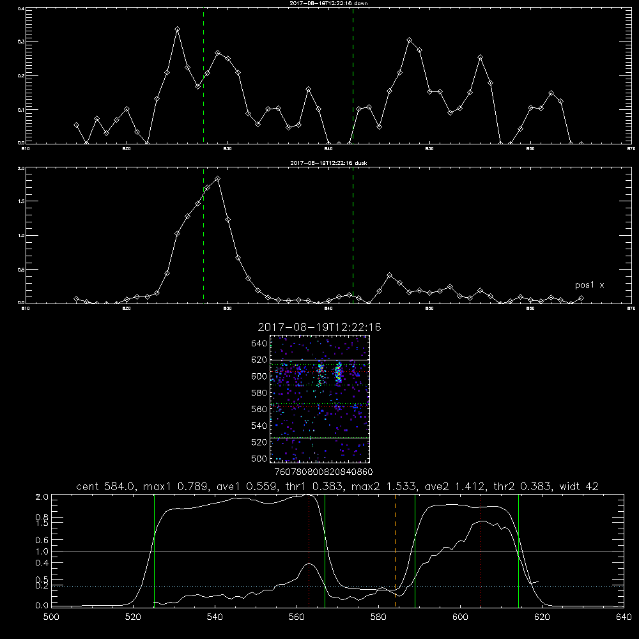Click the '540' label beside the heatmap
This screenshot has width=639, height=639.
pos(259,426)
